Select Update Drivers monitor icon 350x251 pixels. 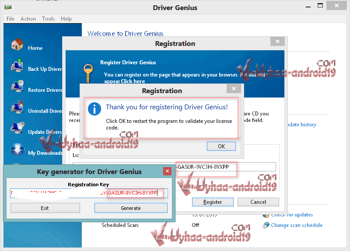point(17,128)
